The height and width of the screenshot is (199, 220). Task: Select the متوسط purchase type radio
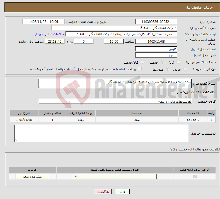pos(167,69)
